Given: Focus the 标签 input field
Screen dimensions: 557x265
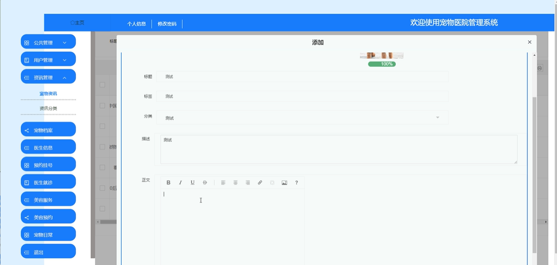Looking at the screenshot, I should coord(302,96).
